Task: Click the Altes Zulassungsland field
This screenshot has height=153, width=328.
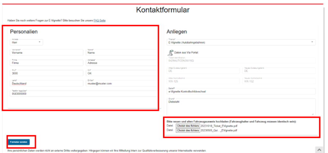Action: pos(203,71)
